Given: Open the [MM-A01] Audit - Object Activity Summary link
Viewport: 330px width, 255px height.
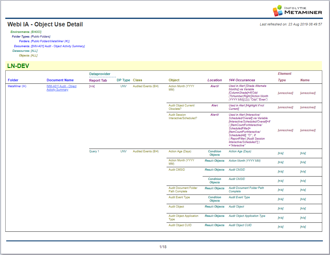Looking at the screenshot, I should tap(62, 88).
